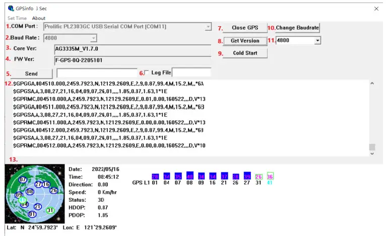Select satellite 01 on the sky plot
The width and height of the screenshot is (386, 236).
click(33, 214)
